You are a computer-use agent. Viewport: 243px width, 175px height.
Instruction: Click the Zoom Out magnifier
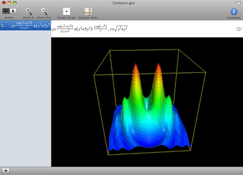click(44, 11)
